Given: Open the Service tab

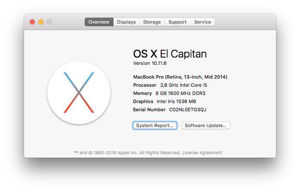Looking at the screenshot, I should [x=202, y=22].
